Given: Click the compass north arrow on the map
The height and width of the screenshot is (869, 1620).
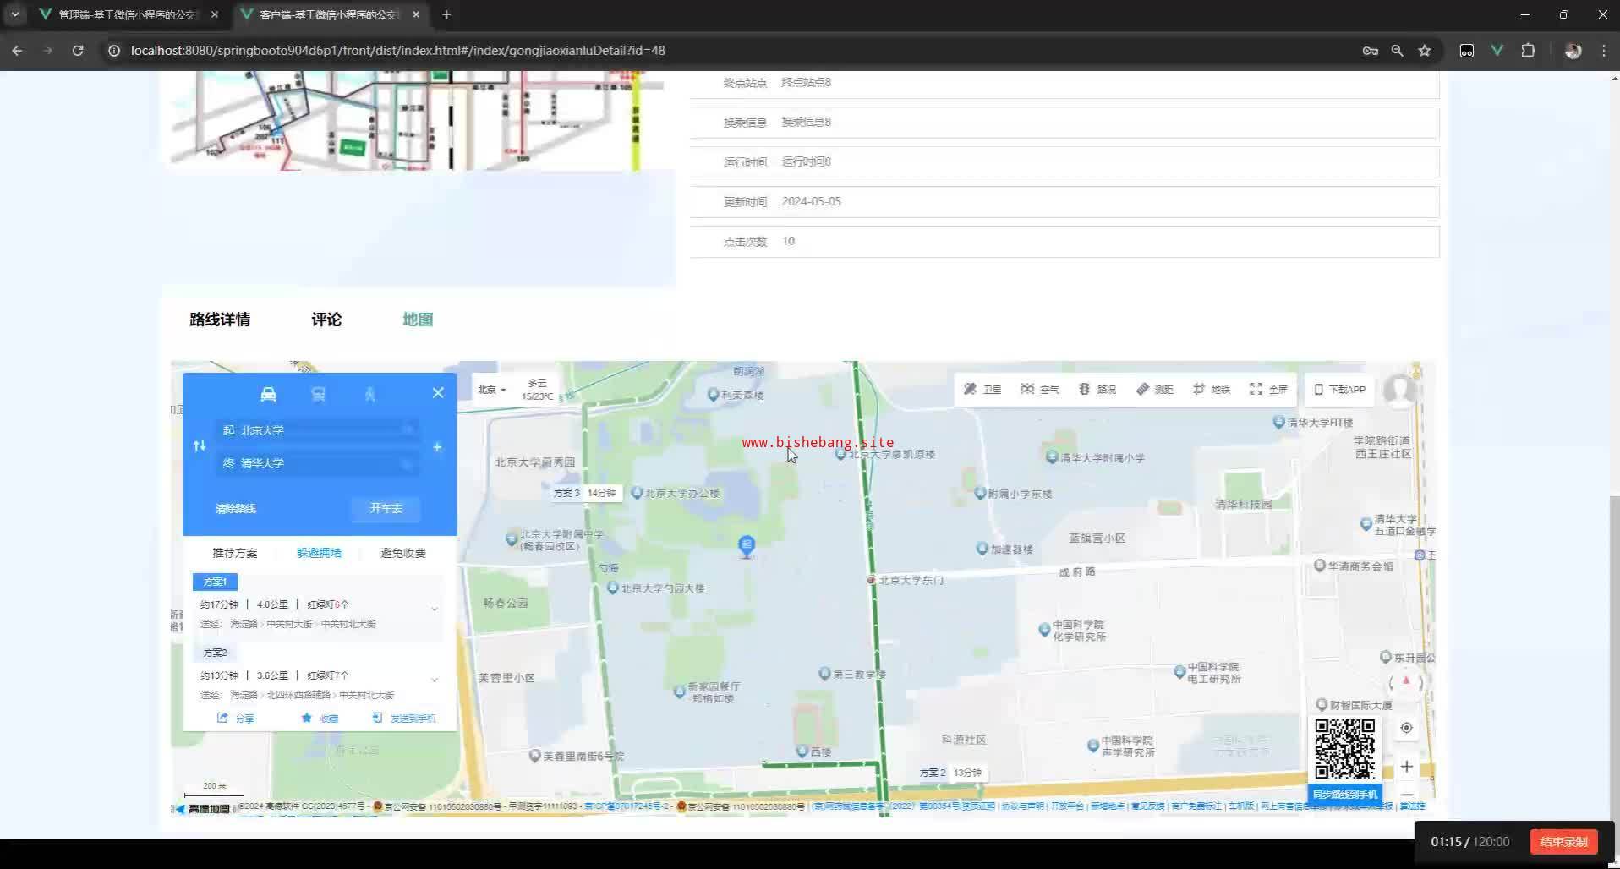Looking at the screenshot, I should (1405, 681).
